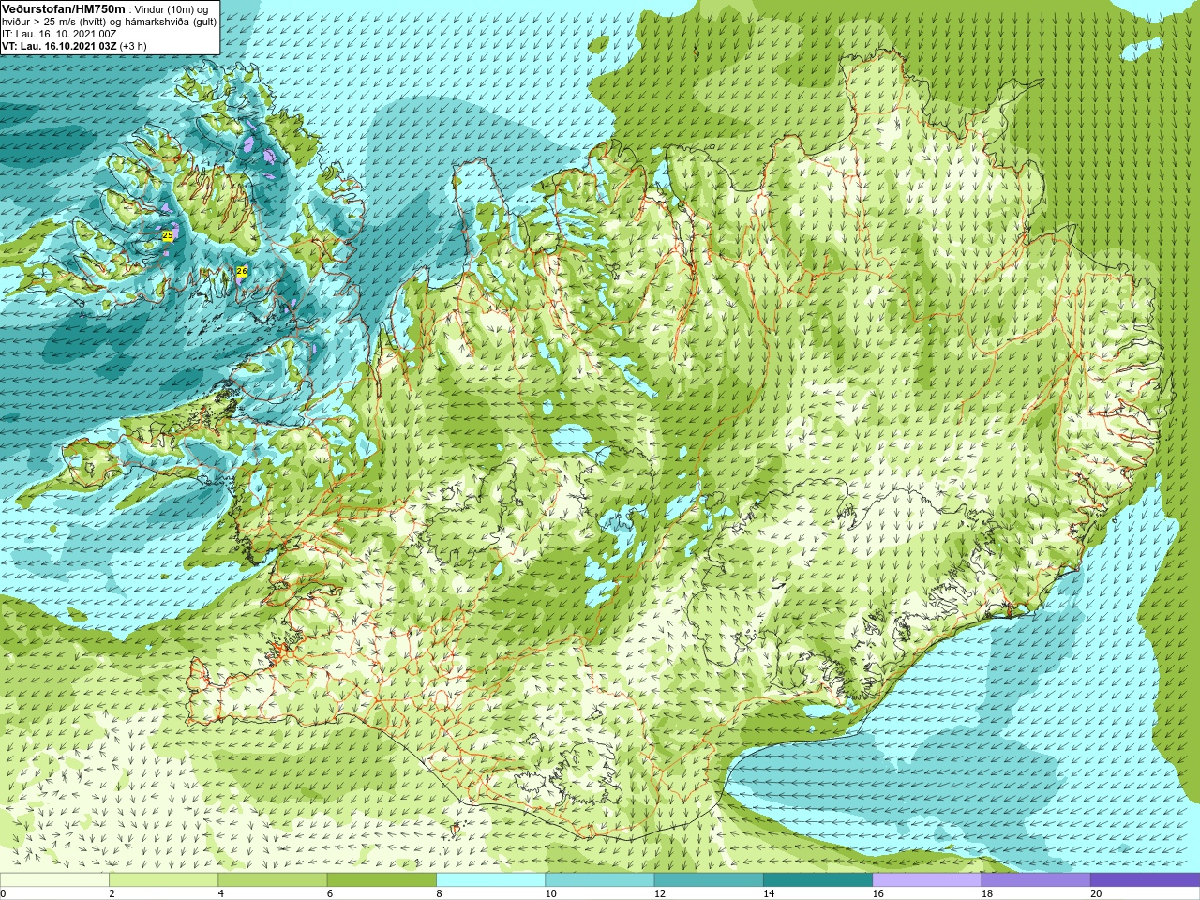
Task: Choose the 14–16 m/s dark teal legend swatch
Action: pos(817,880)
